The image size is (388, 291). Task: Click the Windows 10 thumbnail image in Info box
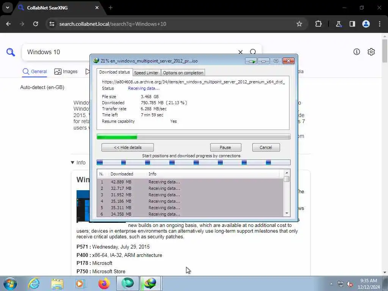[x=83, y=206]
